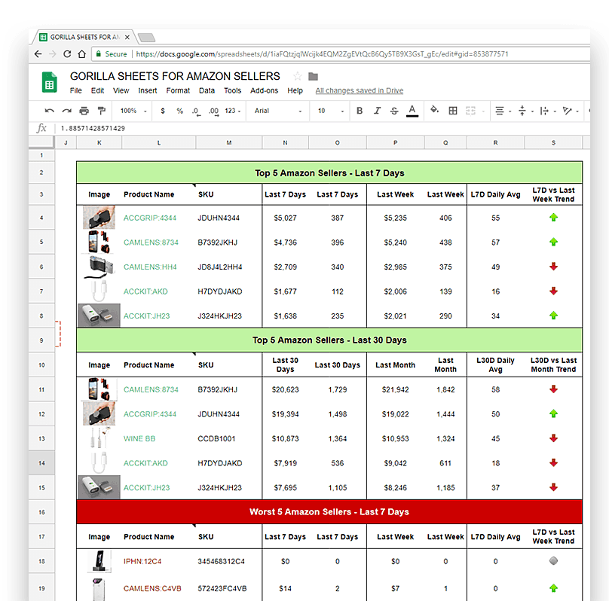Open the Add-ons menu
The image size is (609, 601).
tap(264, 90)
